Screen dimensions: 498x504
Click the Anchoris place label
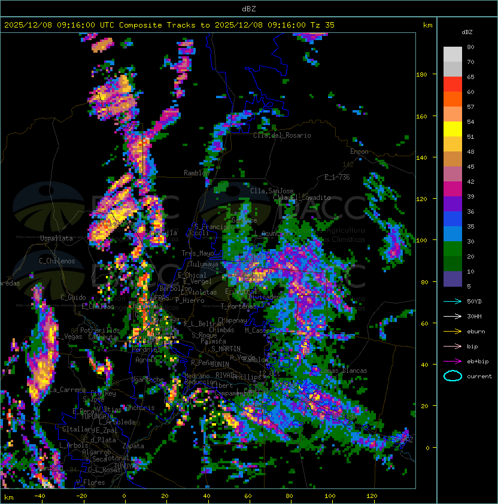coord(140,408)
